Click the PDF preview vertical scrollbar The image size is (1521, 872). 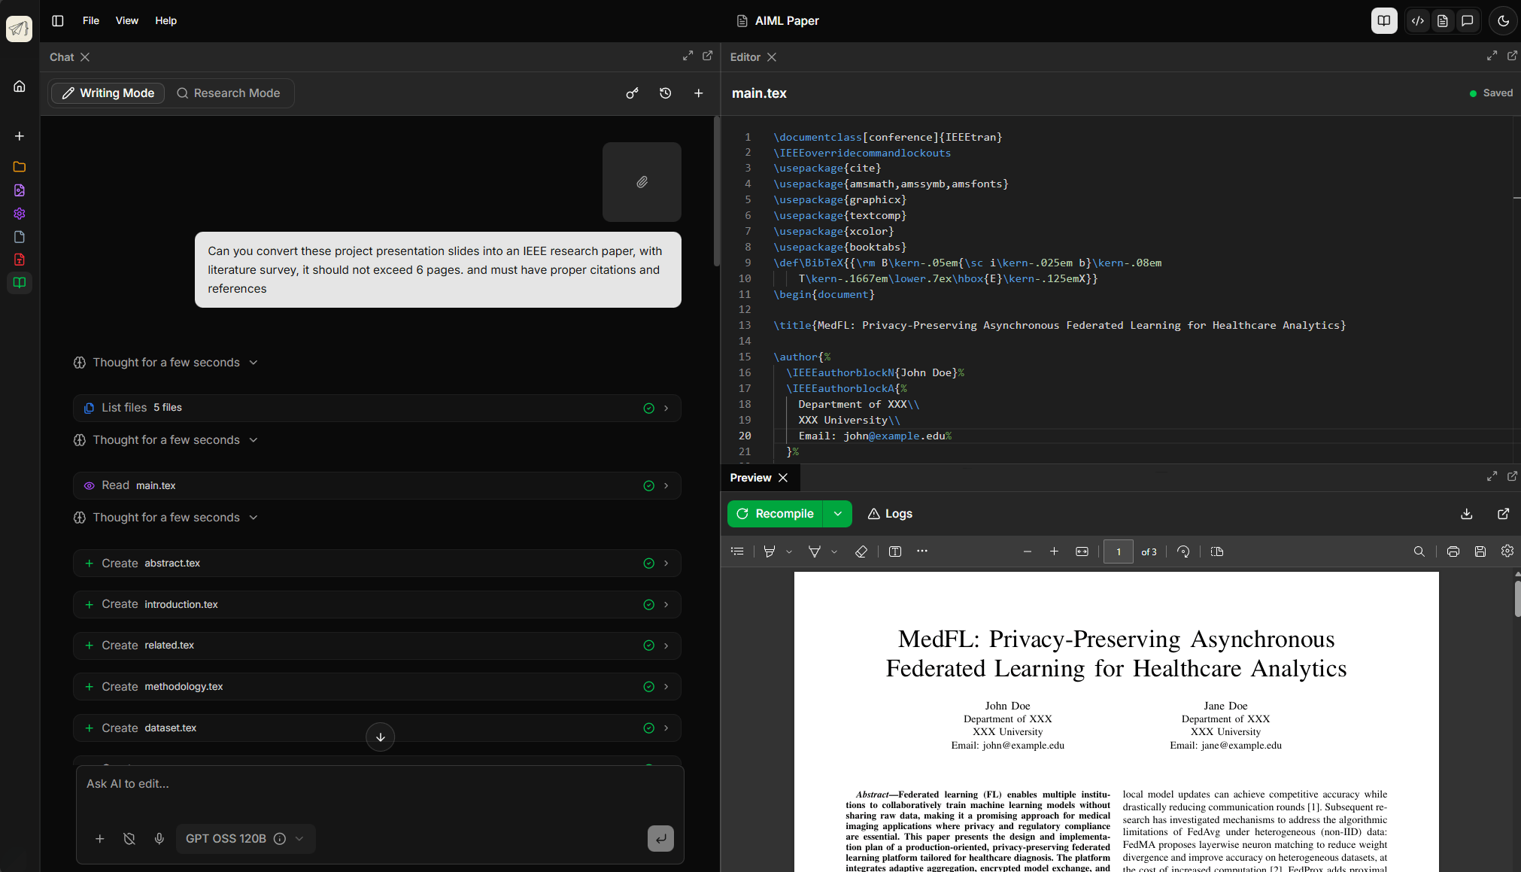pyautogui.click(x=1516, y=598)
